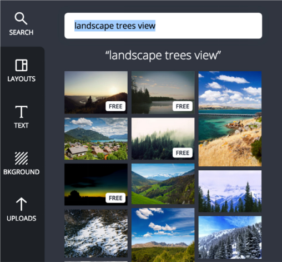282x262 pixels.
Task: Open the Uploads arrow icon
Action: click(x=21, y=204)
